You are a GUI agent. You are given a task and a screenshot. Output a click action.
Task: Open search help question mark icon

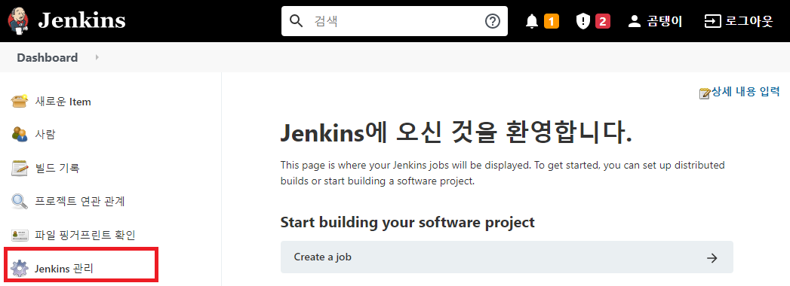pos(492,21)
